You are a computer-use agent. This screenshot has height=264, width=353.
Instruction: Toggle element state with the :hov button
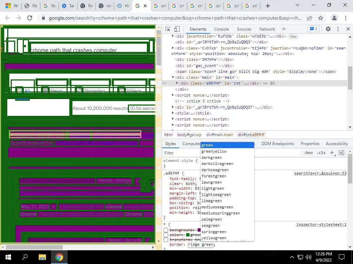pyautogui.click(x=309, y=153)
